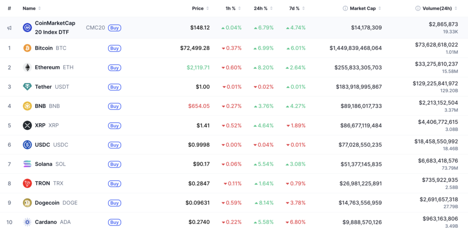Click TRON 1h change 0.11%

(233, 184)
